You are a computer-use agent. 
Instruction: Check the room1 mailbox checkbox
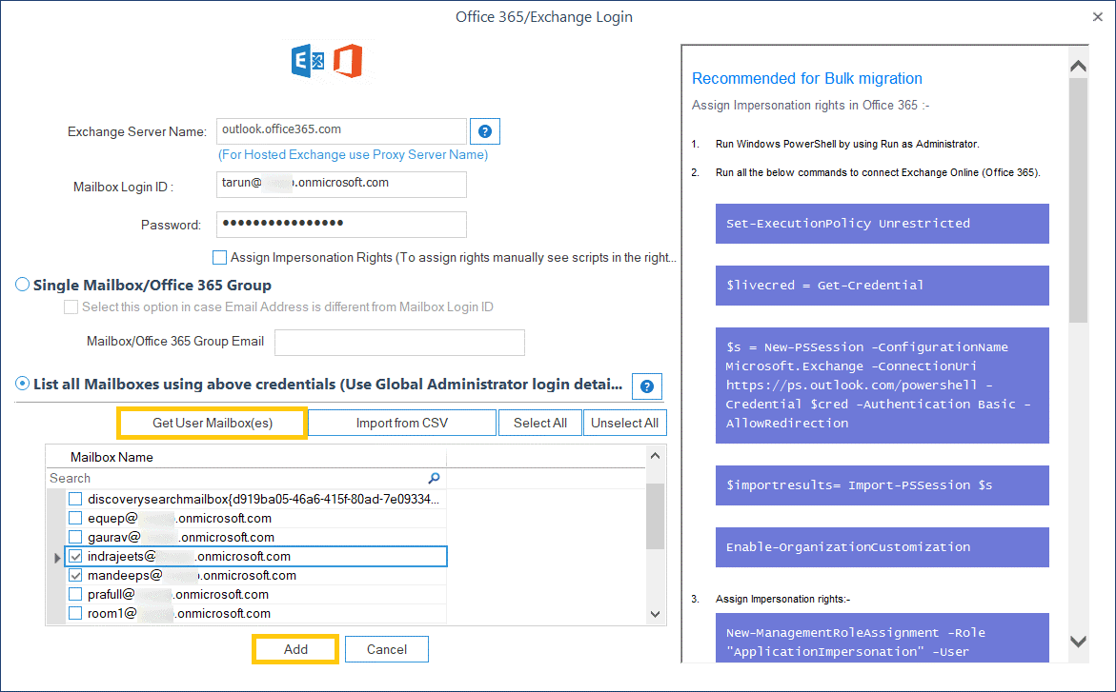75,613
